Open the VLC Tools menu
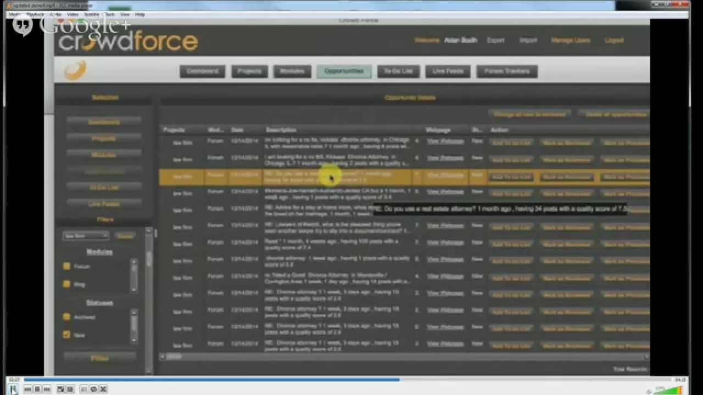The width and height of the screenshot is (703, 395). pyautogui.click(x=110, y=14)
